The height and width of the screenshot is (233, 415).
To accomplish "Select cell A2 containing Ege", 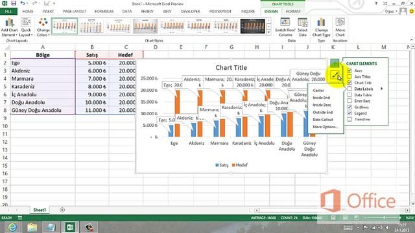I will tap(43, 63).
